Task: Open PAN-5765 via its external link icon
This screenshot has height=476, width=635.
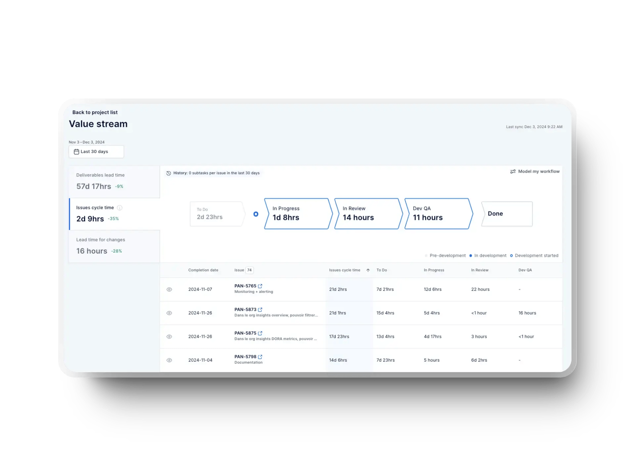Action: click(x=260, y=286)
